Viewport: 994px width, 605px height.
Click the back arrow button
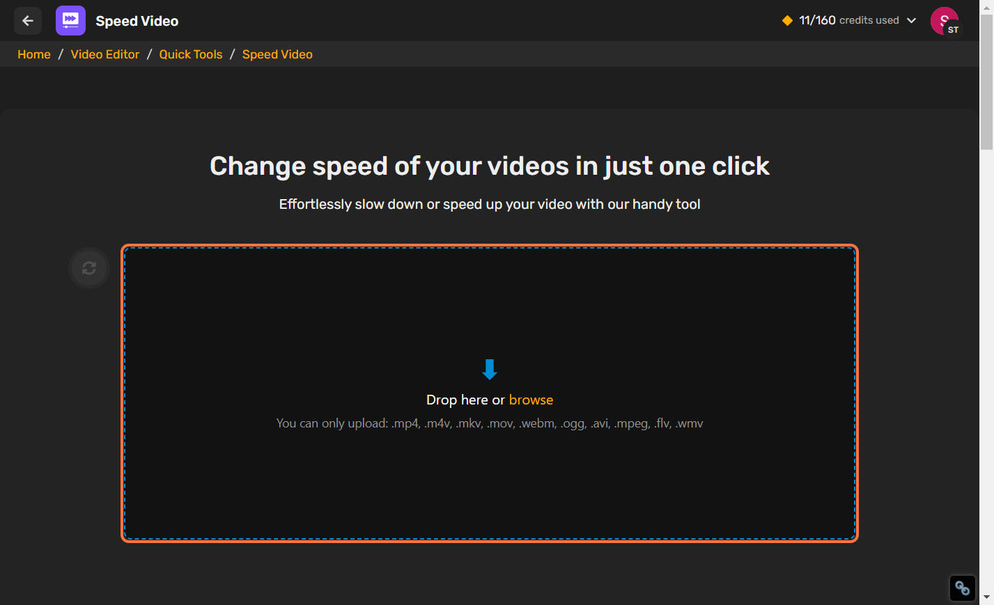click(x=28, y=21)
